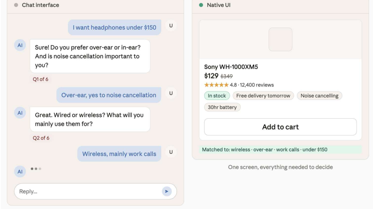Click the Chat interface panel title
Image resolution: width=373 pixels, height=209 pixels.
click(x=40, y=5)
